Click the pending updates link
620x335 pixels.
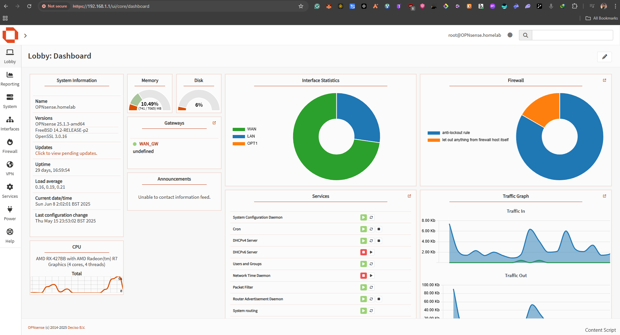[66, 153]
